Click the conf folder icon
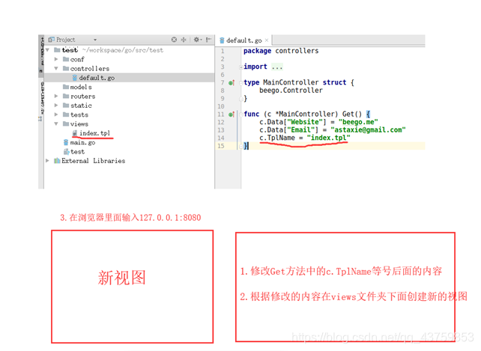The image size is (481, 351). coord(66,59)
